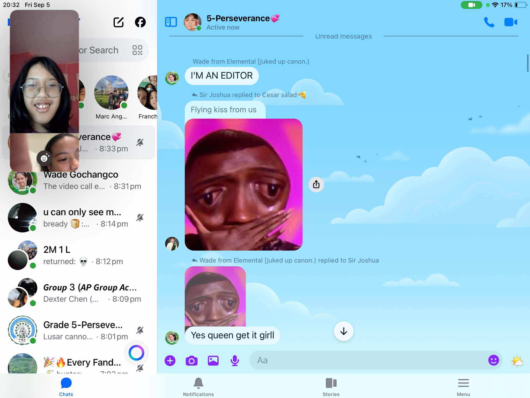The width and height of the screenshot is (530, 398).
Task: Send the sun and cloud quick reaction
Action: point(517,361)
